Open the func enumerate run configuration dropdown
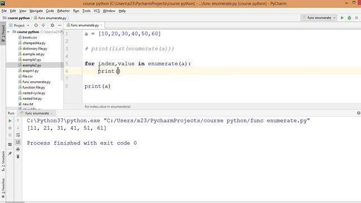This screenshot has width=361, height=203. pos(319,17)
